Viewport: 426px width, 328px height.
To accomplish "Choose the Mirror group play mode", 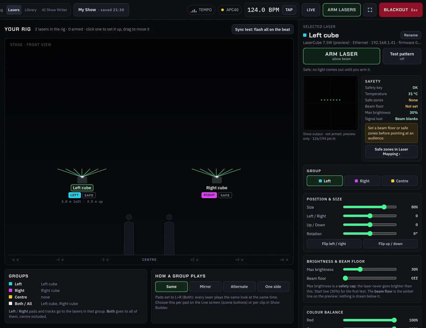I will click(205, 287).
